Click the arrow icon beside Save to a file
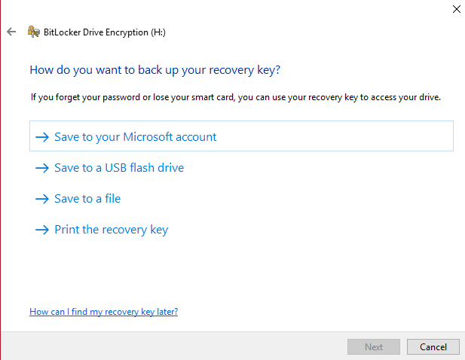 [42, 199]
